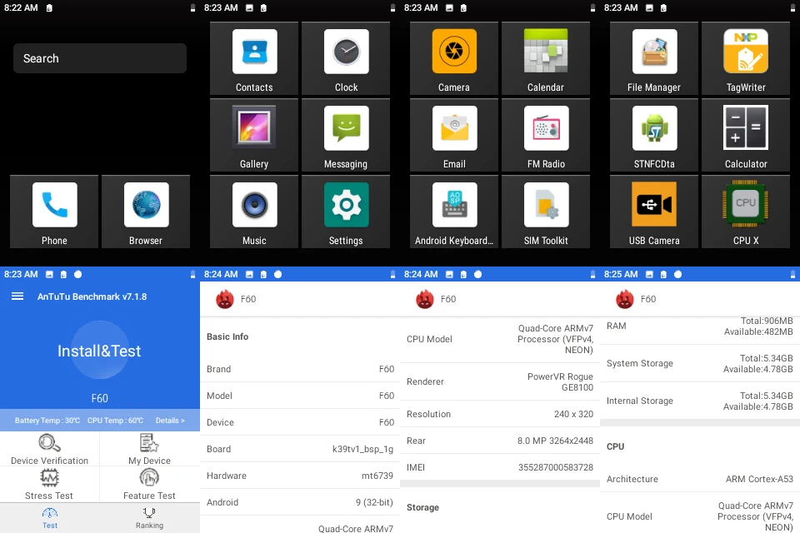Open the STNFCDta app
800x533 pixels.
[654, 135]
